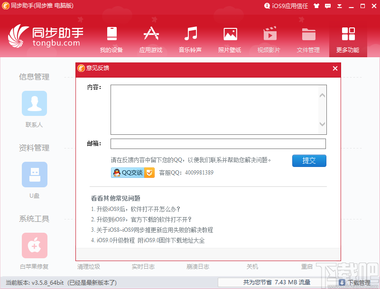Viewport: 380px width, 289px height.
Task: Open the 照片壁纸 photo wallpaper section
Action: (x=230, y=38)
